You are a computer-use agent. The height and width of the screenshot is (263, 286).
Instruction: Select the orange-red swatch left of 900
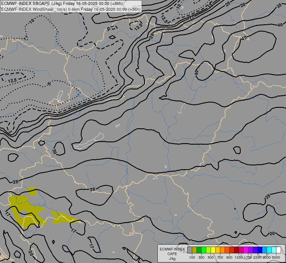point(227,250)
